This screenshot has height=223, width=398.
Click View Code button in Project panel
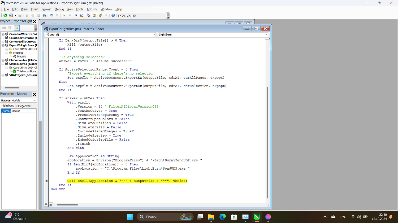[4, 28]
